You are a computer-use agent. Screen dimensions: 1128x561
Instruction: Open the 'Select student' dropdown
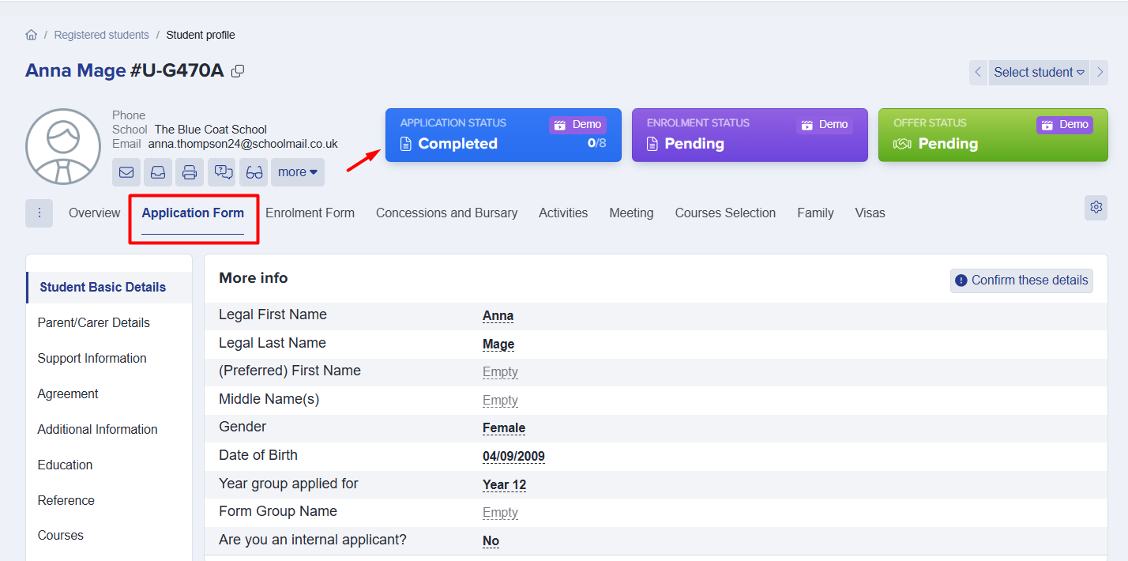(x=1038, y=72)
